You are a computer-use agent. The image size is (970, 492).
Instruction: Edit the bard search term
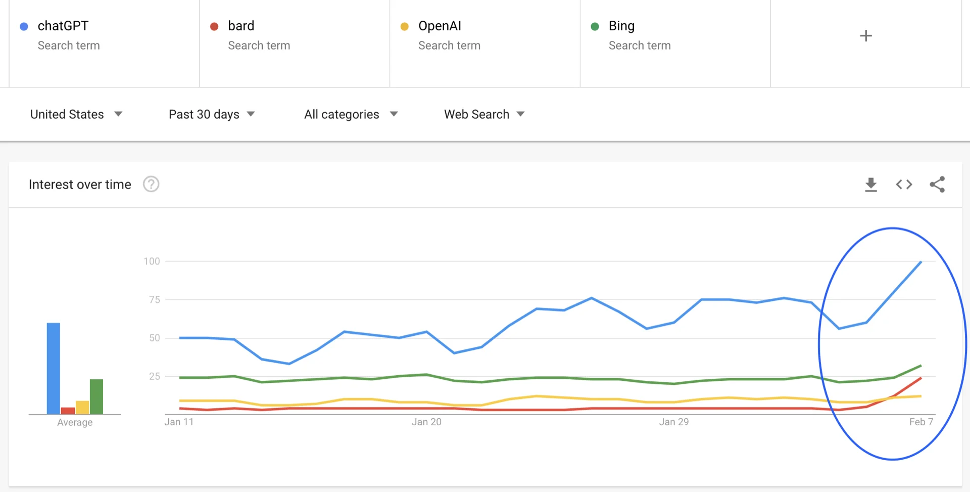tap(241, 26)
